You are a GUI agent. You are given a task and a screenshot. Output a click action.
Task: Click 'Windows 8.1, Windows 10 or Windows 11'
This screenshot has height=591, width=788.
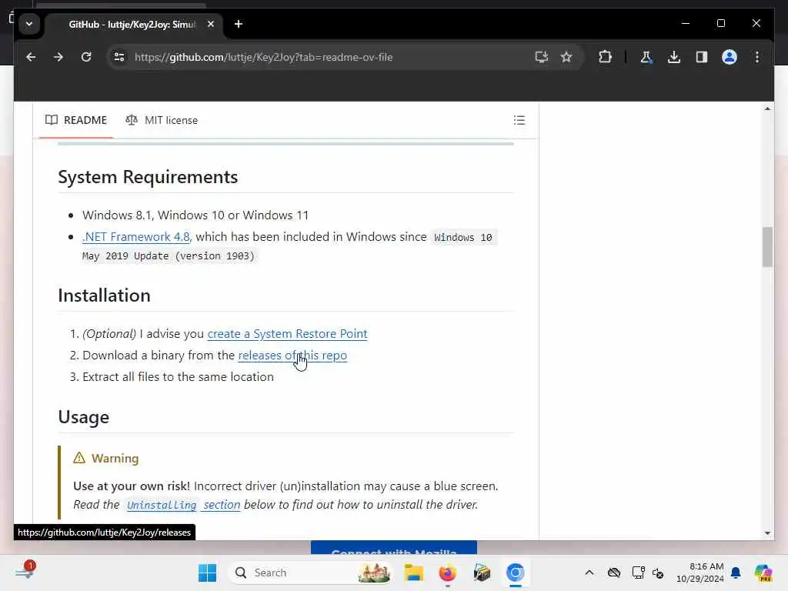(195, 215)
